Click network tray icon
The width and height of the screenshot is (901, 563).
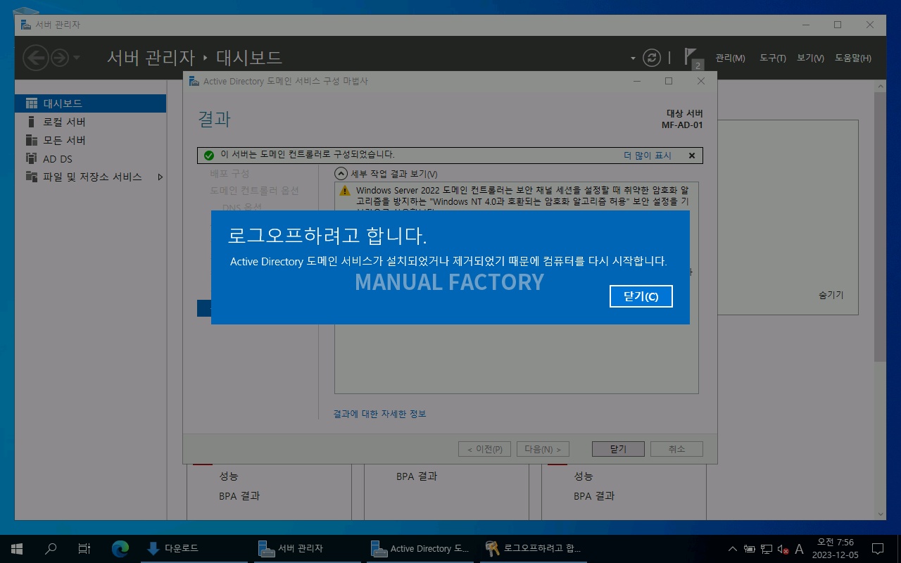[767, 548]
